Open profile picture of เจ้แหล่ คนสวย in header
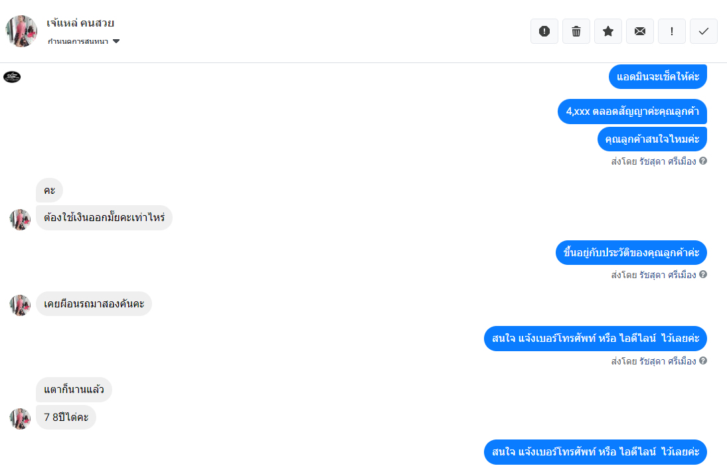Viewport: 727px width, 476px height. tap(21, 31)
